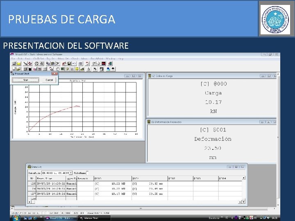Viewport: 295px width, 221px height.
Task: Click the clipboard paste toolbar icon
Action: point(53,63)
